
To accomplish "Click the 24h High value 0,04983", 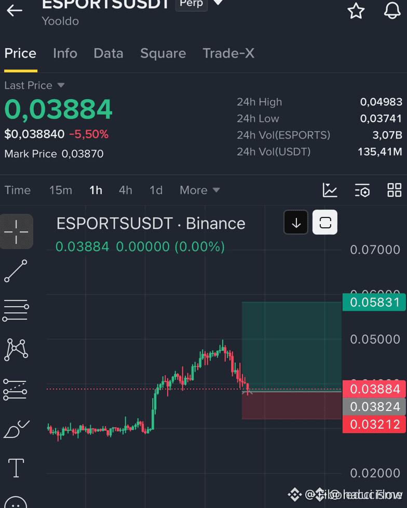I will (x=381, y=102).
